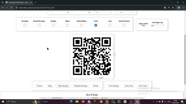Enable the Lines shape checkbox
Screen dimensions: 186x104
click(110, 25)
